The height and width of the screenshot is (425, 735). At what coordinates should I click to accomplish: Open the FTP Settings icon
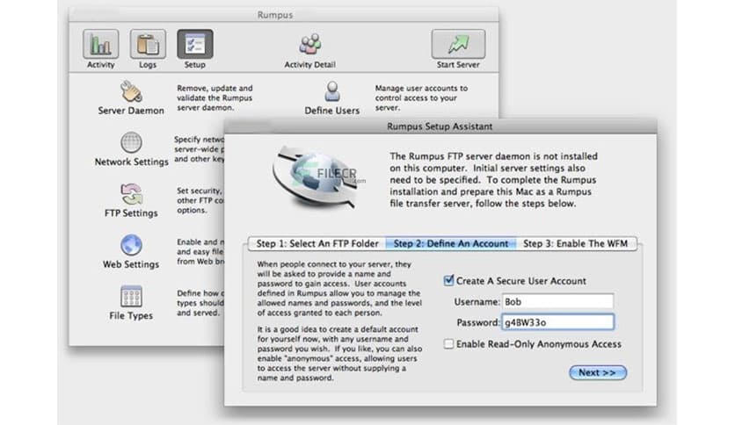point(131,194)
